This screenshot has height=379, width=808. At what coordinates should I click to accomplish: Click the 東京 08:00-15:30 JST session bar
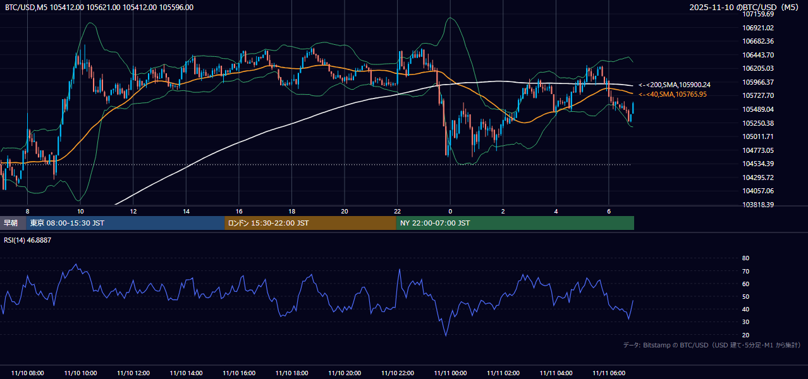click(125, 223)
